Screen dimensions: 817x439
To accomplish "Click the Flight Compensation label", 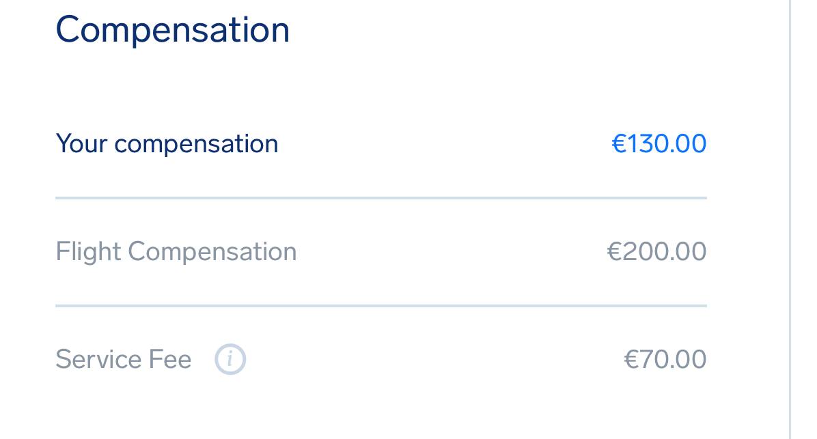I will [x=176, y=252].
